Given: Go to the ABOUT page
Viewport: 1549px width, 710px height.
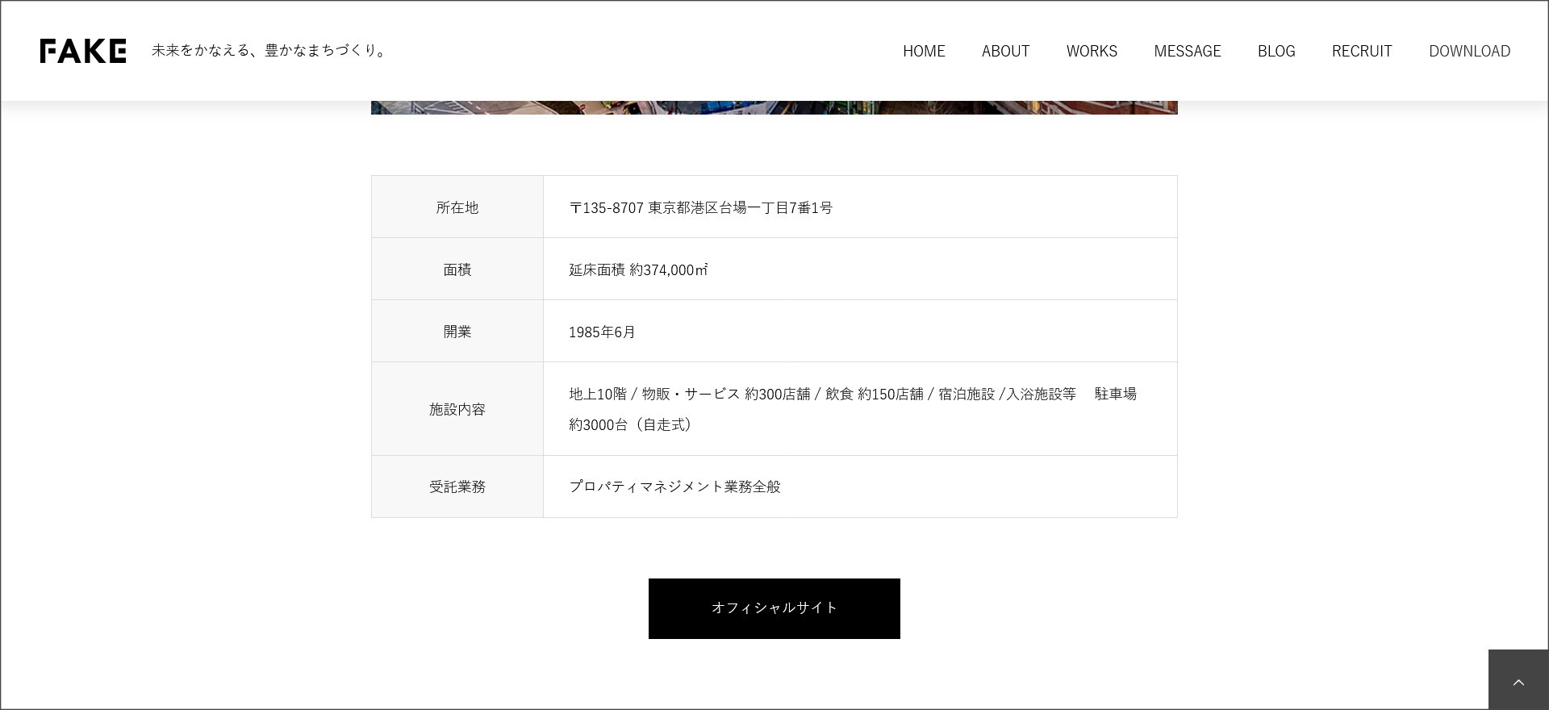Looking at the screenshot, I should pos(1005,51).
